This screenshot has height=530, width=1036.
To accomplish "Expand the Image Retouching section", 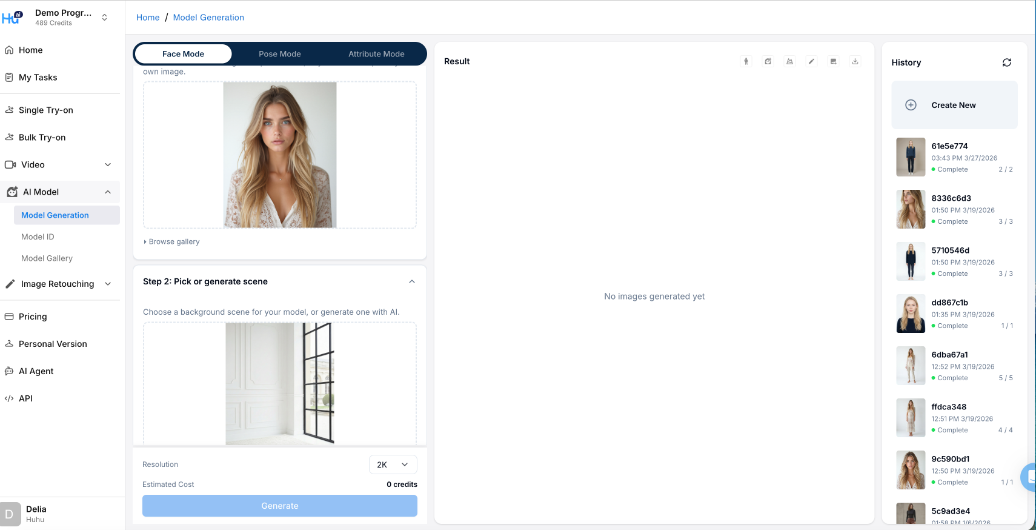I will pyautogui.click(x=108, y=284).
